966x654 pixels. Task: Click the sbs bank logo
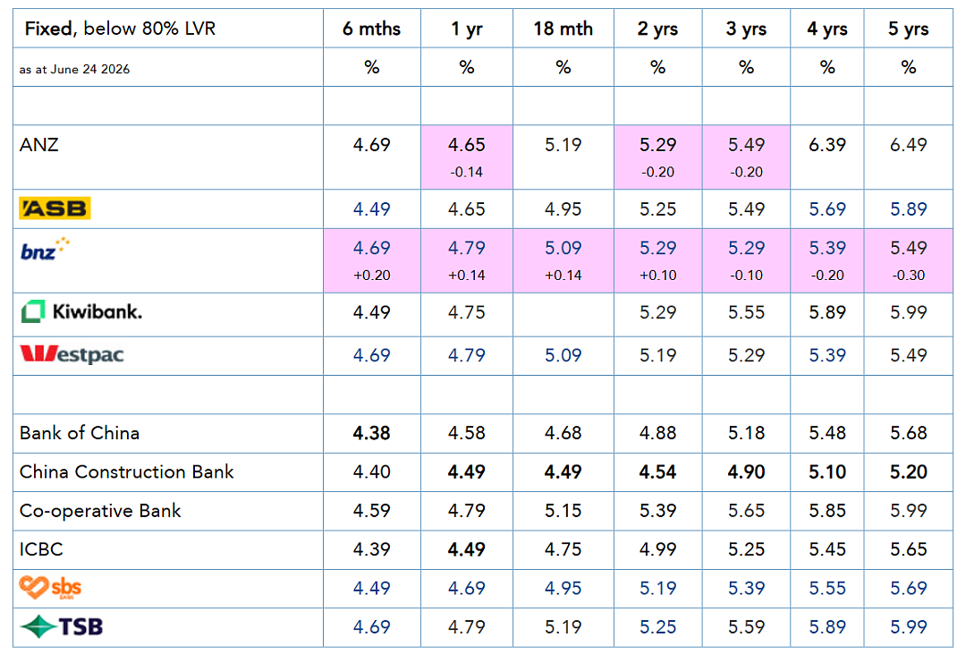click(50, 588)
